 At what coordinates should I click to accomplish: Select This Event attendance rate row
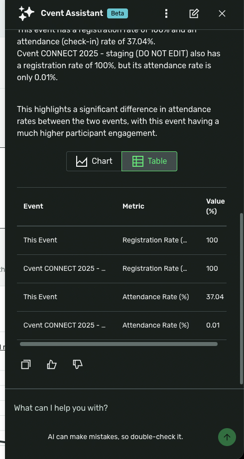[122, 297]
